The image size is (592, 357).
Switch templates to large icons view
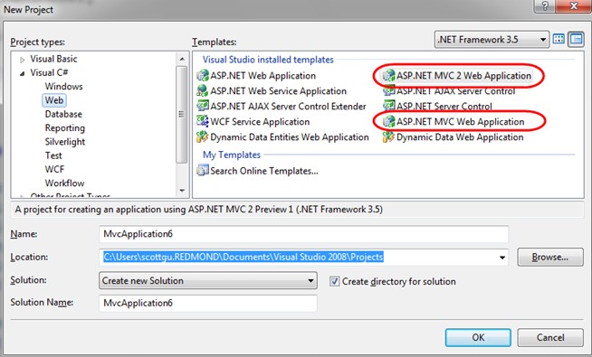(x=559, y=39)
